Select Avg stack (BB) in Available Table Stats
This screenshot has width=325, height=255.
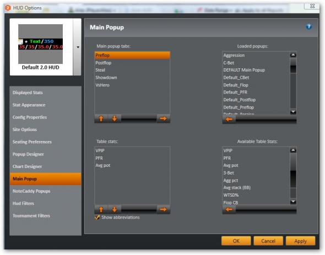pos(256,188)
